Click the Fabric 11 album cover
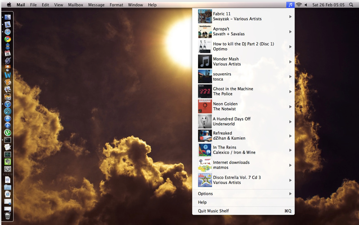Viewport: 359px width, 225px height. 205,17
